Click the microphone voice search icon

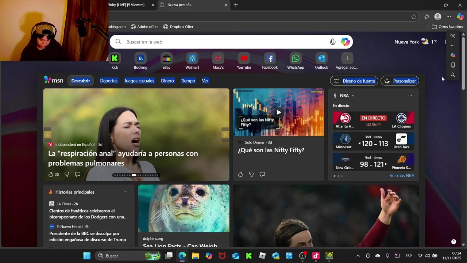[x=332, y=42]
